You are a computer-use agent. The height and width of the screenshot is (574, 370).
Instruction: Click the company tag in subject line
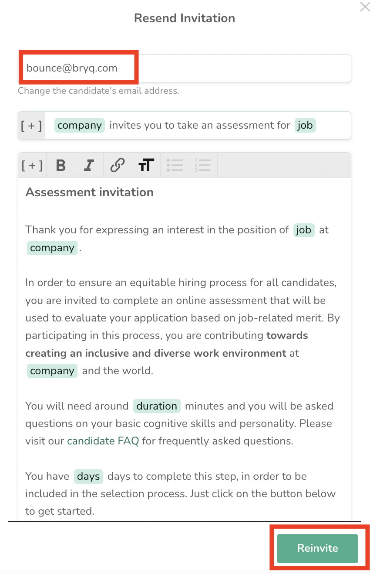[x=80, y=126]
